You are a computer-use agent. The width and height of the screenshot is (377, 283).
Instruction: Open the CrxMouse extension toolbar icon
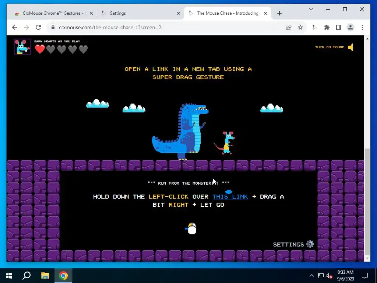pyautogui.click(x=314, y=27)
